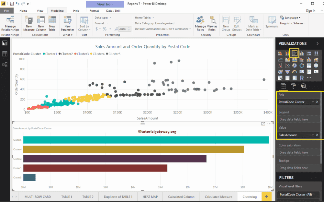324x202 pixels.
Task: Click the Sign in link
Action: click(310, 11)
